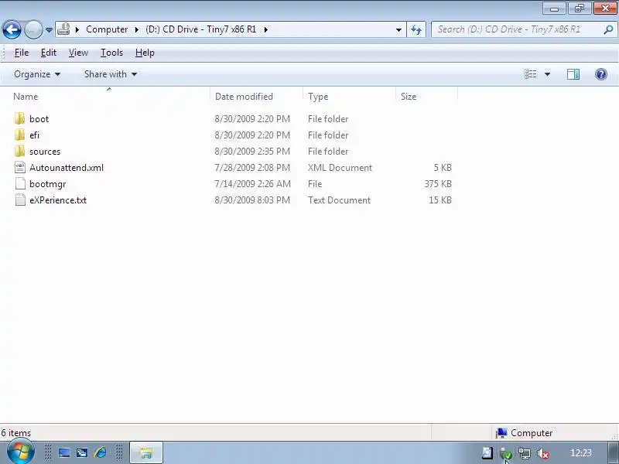Image resolution: width=619 pixels, height=464 pixels.
Task: Click the muted volume tray icon
Action: (543, 454)
